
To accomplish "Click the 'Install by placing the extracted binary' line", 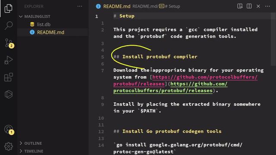I will 187,108.
